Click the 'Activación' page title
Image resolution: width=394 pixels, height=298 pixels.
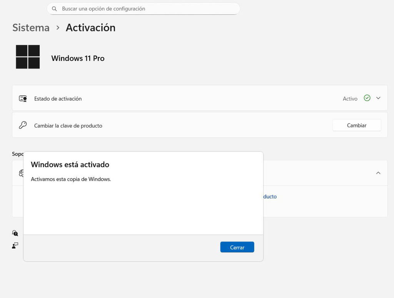90,28
